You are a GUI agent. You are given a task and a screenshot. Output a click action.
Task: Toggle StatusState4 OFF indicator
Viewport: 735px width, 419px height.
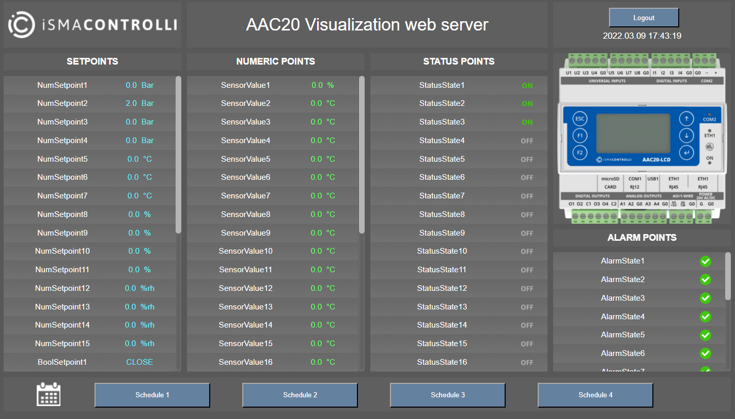tap(527, 141)
